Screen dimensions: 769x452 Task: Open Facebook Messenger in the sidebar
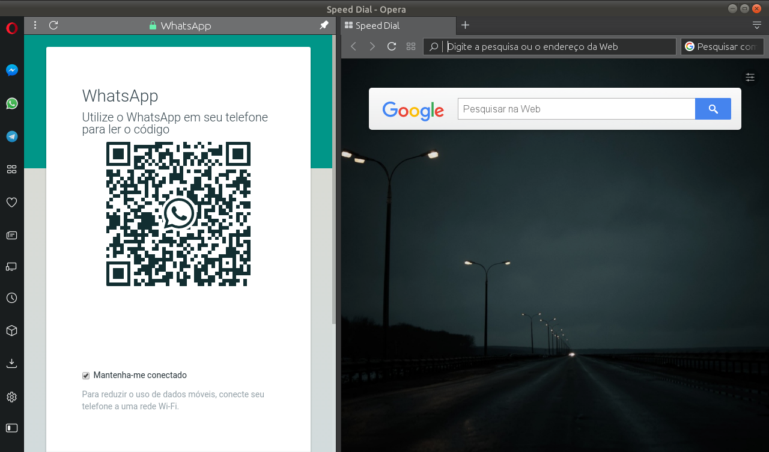12,70
